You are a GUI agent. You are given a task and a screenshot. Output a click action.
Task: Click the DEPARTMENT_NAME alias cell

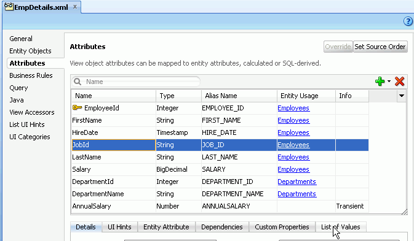pyautogui.click(x=239, y=194)
